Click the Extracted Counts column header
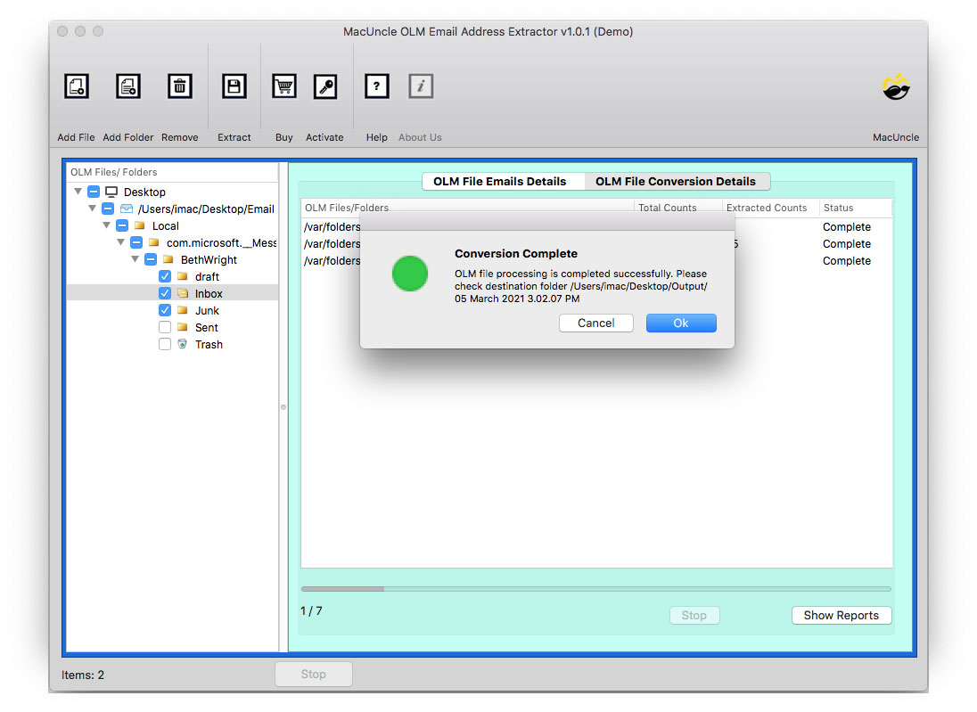977x712 pixels. (x=770, y=208)
